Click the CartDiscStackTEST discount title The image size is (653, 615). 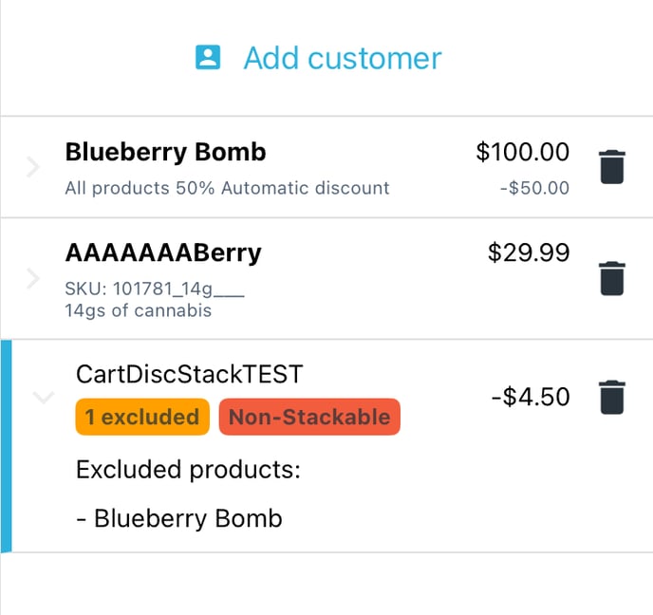coord(189,374)
